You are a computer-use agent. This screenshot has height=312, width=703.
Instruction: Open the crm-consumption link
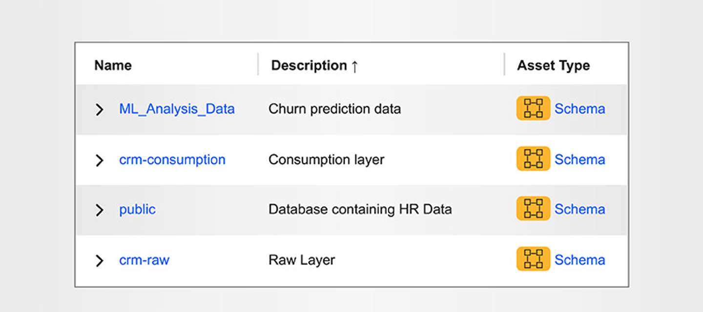[172, 159]
